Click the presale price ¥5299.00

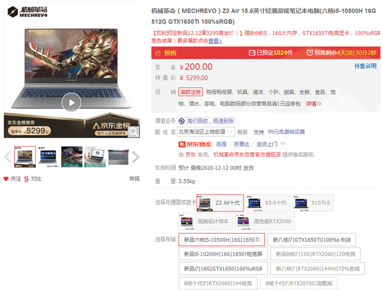[x=194, y=78]
